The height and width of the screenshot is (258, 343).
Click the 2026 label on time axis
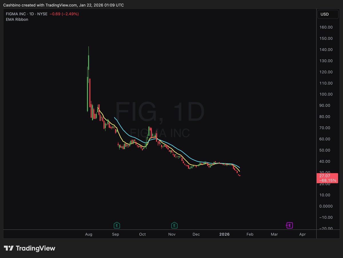[x=224, y=234]
